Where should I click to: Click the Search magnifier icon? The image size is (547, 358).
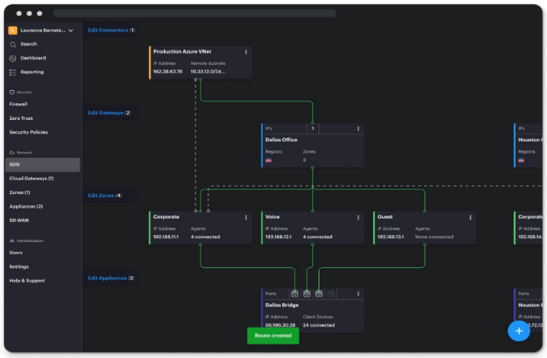(13, 44)
